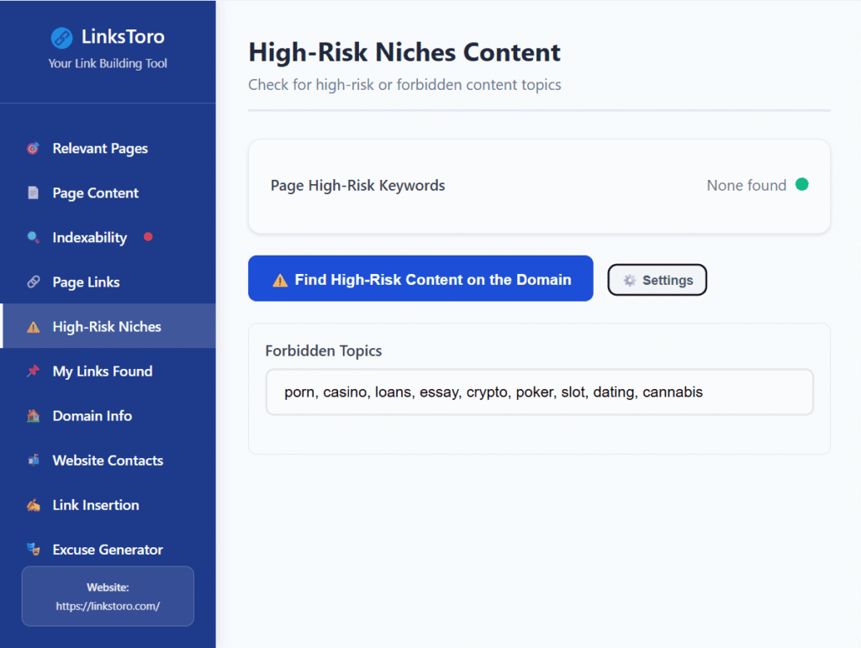Go to the Excuse Generator section
This screenshot has width=861, height=648.
pos(108,550)
